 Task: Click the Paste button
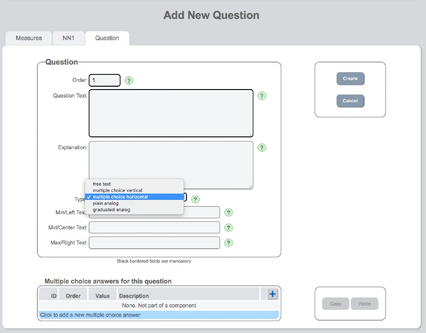pos(364,304)
